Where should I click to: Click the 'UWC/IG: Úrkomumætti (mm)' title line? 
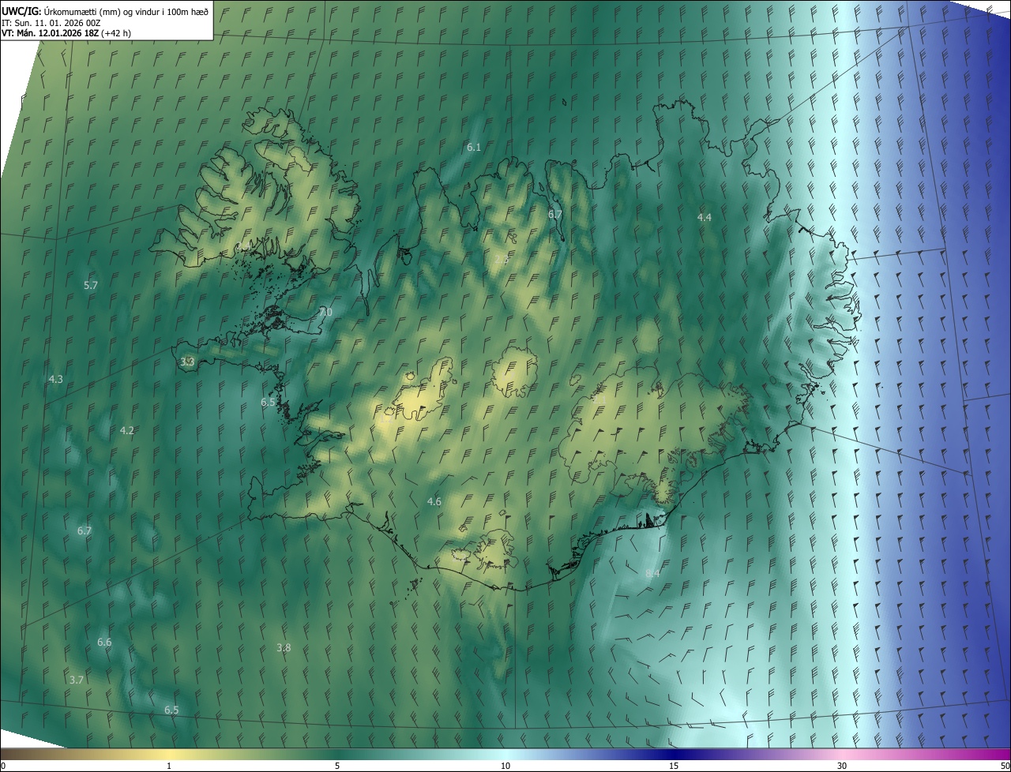105,10
